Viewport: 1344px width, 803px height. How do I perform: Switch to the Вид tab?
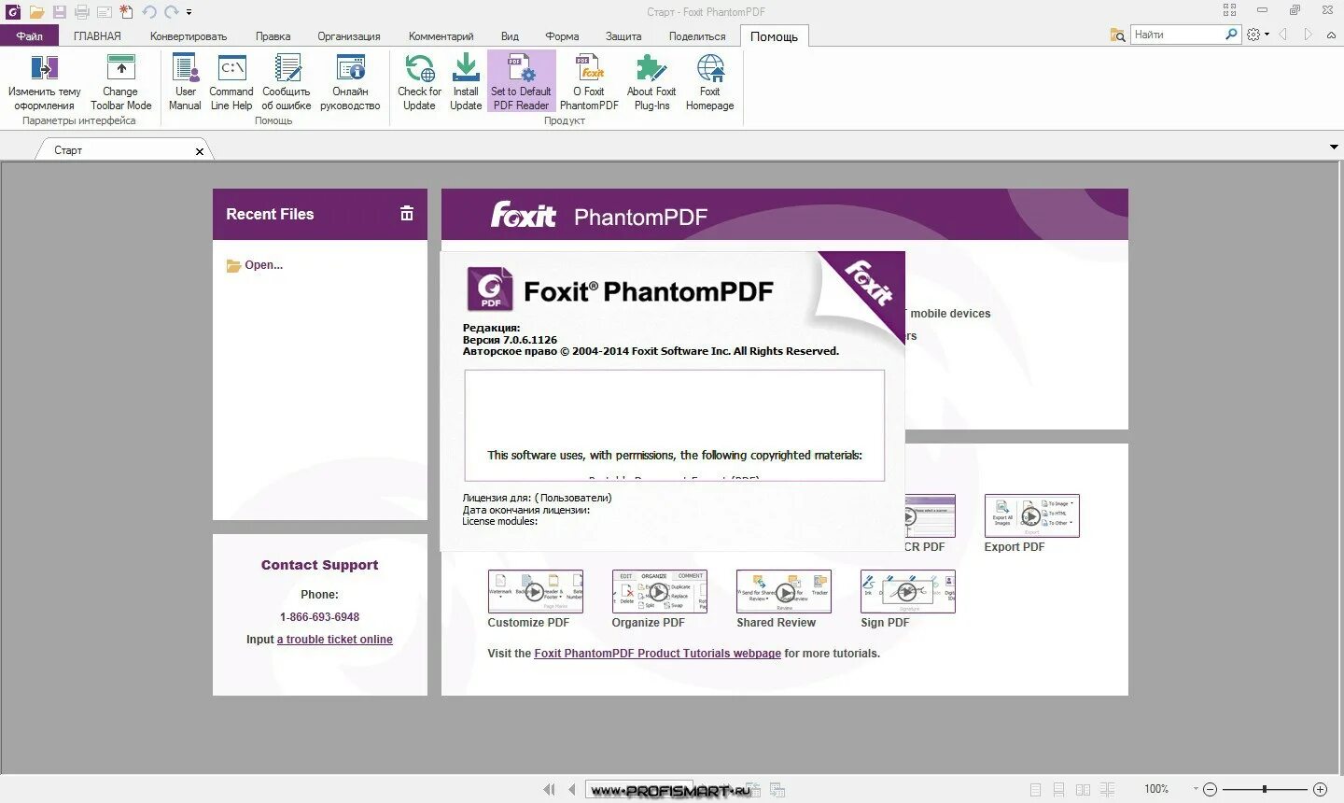(x=510, y=36)
